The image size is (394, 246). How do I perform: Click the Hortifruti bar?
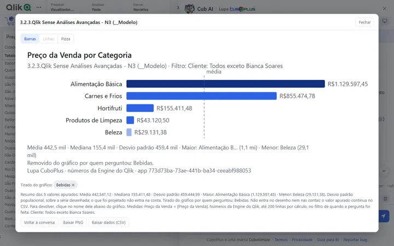(140, 108)
